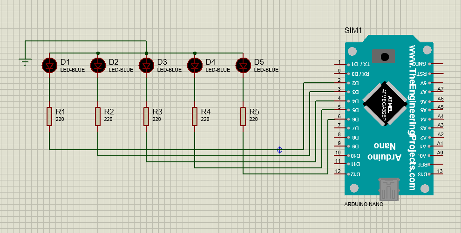Click the D3 pin on Arduino Nano

pyautogui.click(x=349, y=92)
